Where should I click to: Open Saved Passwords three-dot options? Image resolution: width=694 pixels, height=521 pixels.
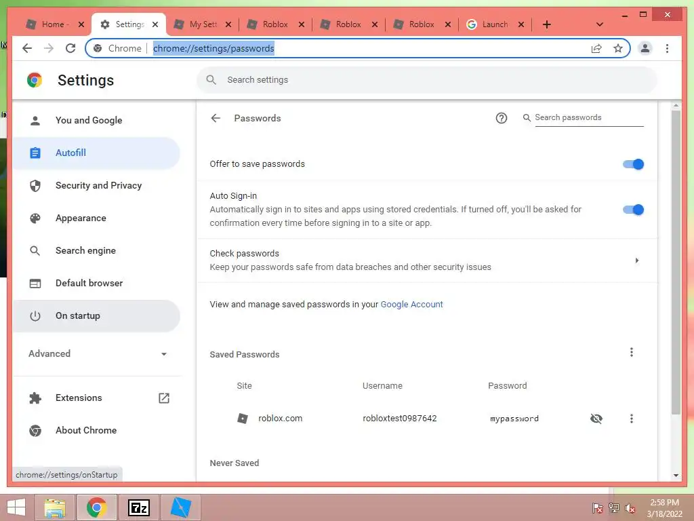point(631,352)
